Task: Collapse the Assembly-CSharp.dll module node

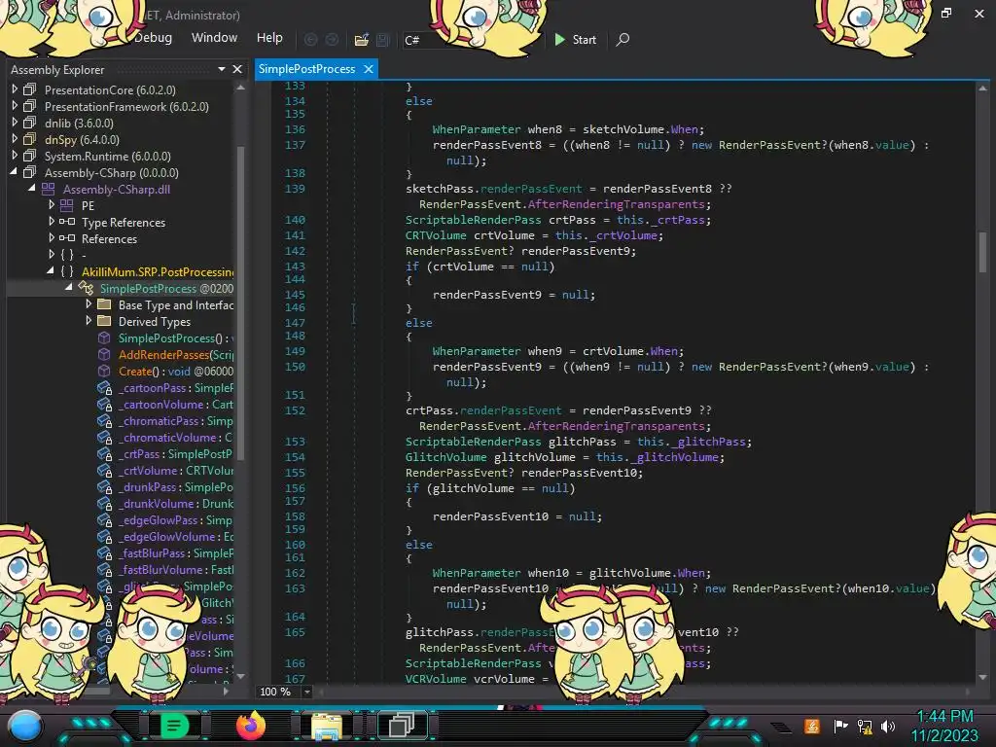Action: [x=32, y=189]
